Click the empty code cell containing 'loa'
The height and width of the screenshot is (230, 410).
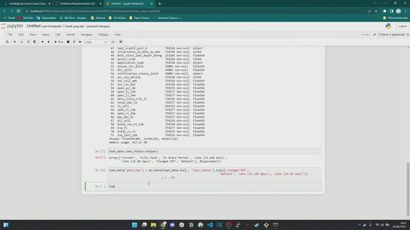(x=215, y=187)
